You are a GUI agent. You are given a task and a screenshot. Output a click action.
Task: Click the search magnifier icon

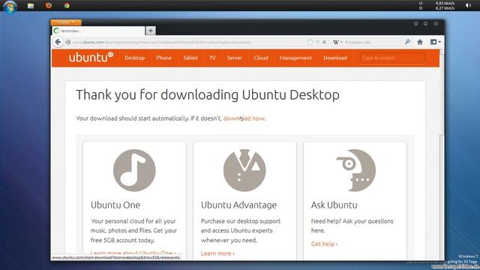point(407,42)
